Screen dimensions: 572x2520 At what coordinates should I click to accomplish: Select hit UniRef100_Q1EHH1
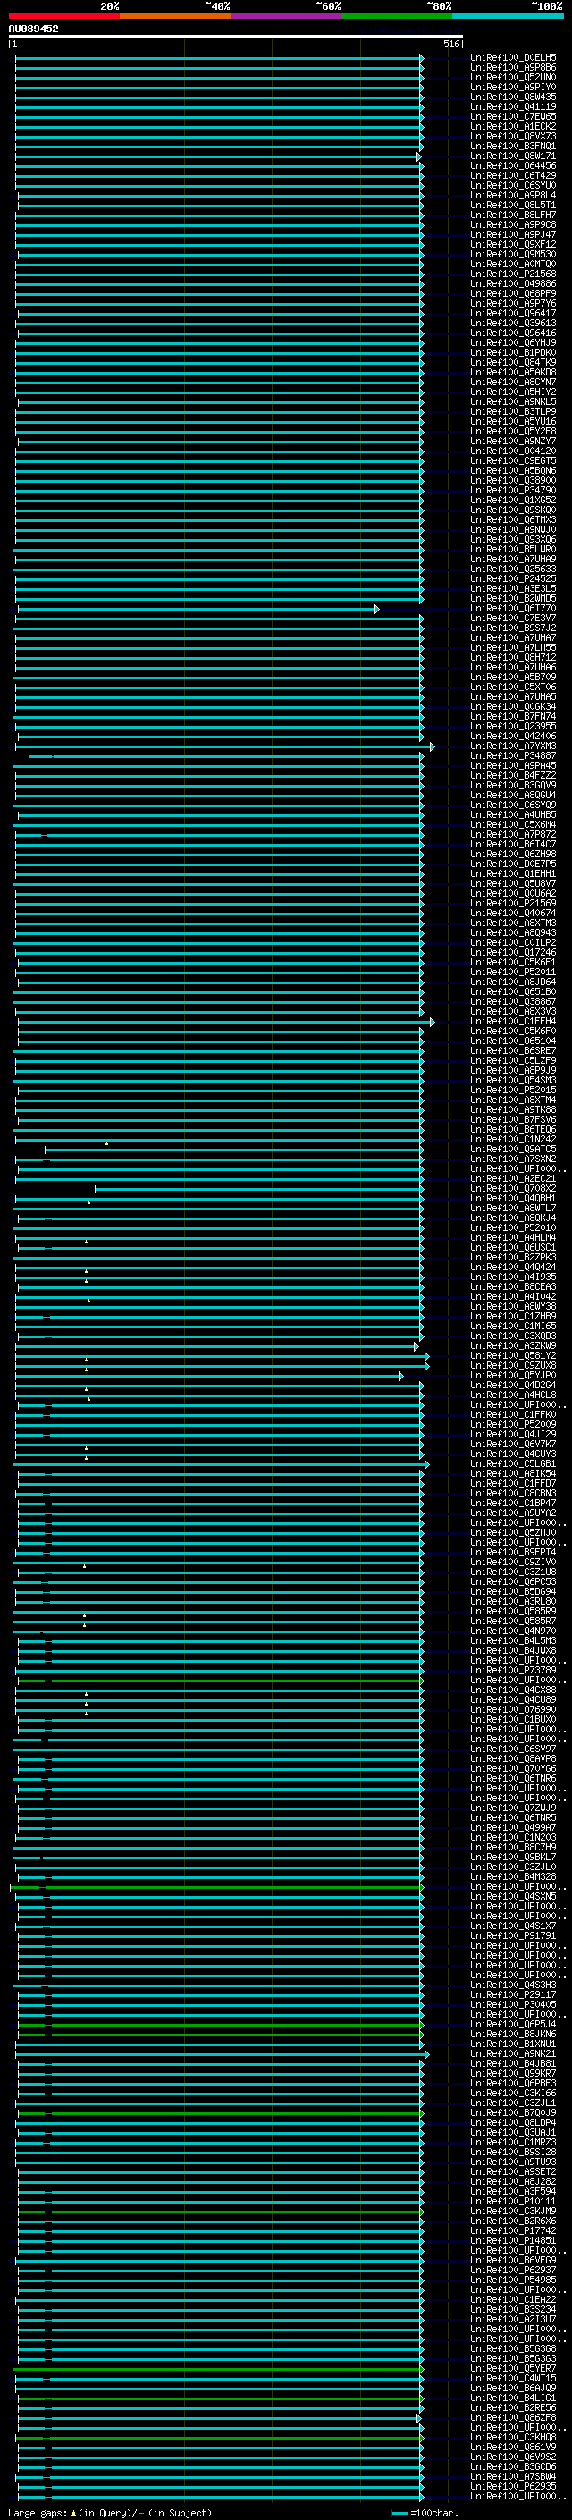tap(513, 874)
